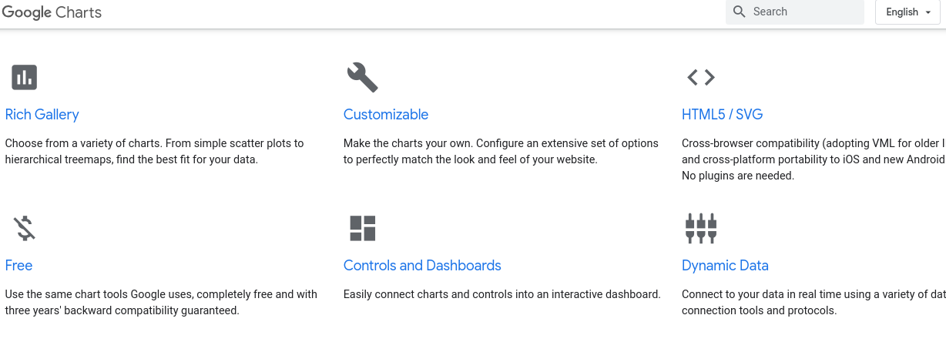This screenshot has width=946, height=342.
Task: Click the magnifying glass search icon
Action: (740, 12)
